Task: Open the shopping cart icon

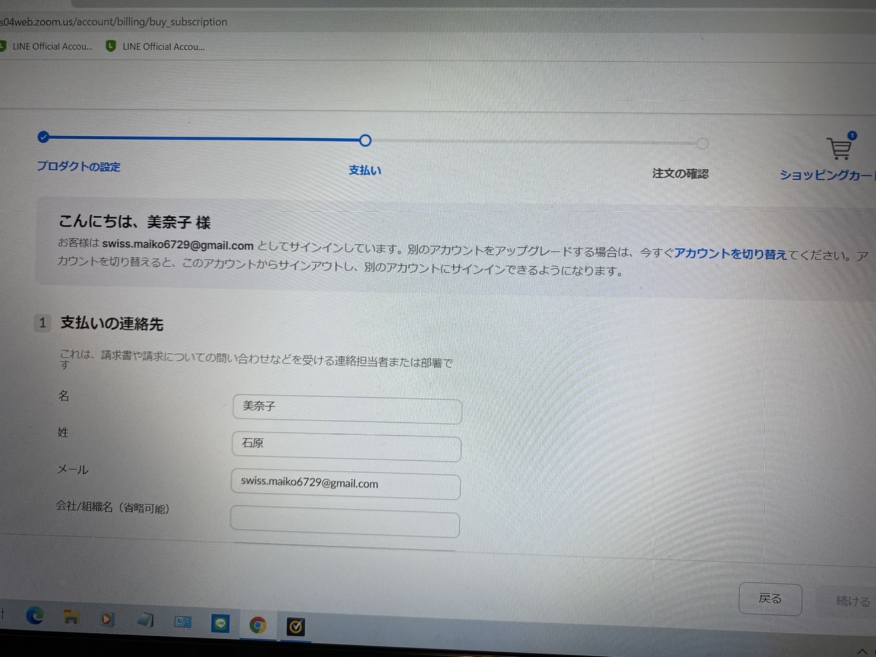Action: pos(839,148)
